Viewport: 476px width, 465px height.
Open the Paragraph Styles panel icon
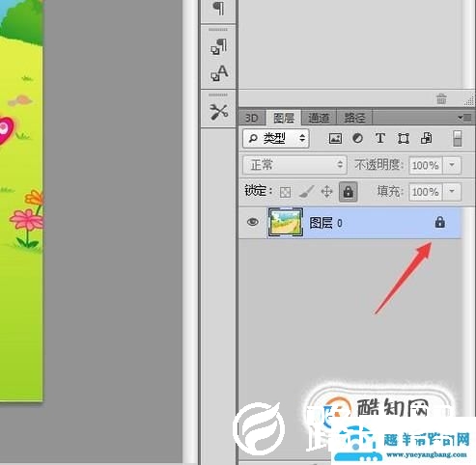pos(219,46)
